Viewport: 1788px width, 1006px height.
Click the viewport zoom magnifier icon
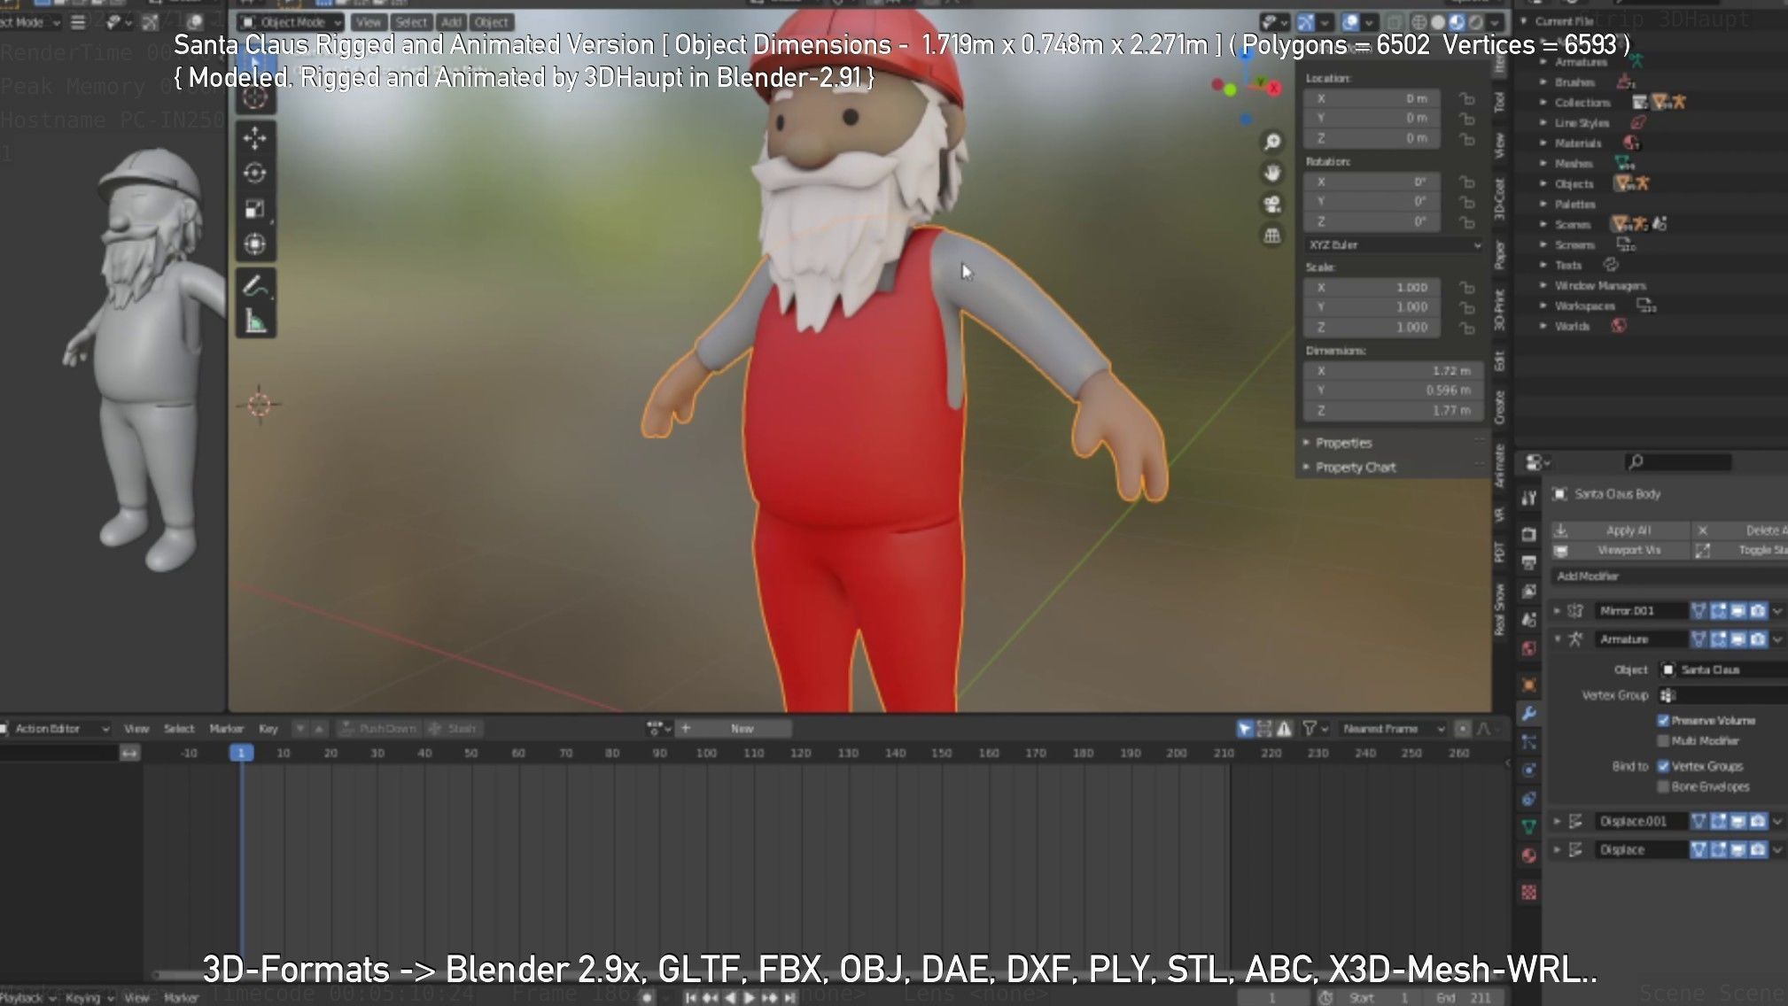click(x=1272, y=142)
